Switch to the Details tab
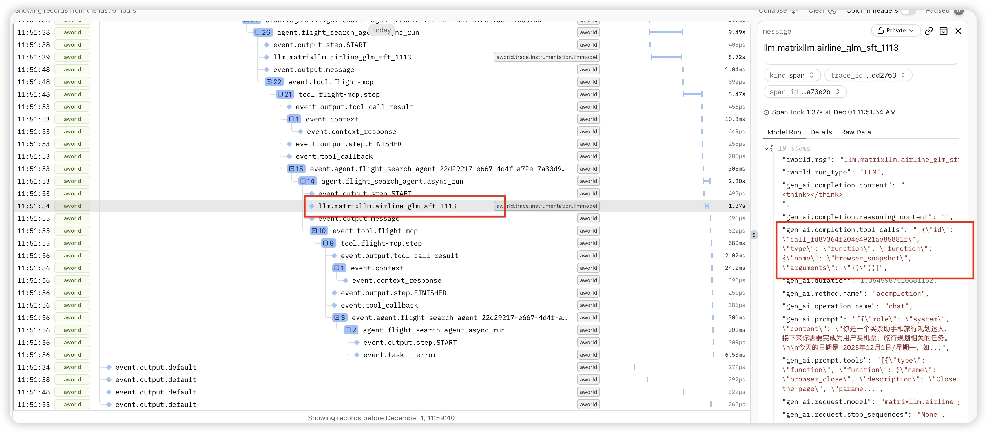 click(x=821, y=132)
